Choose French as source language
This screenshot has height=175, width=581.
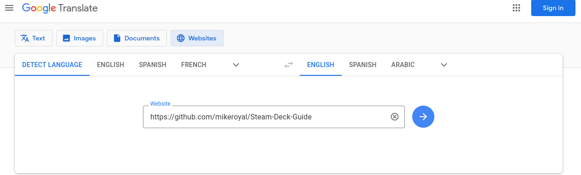pyautogui.click(x=194, y=65)
